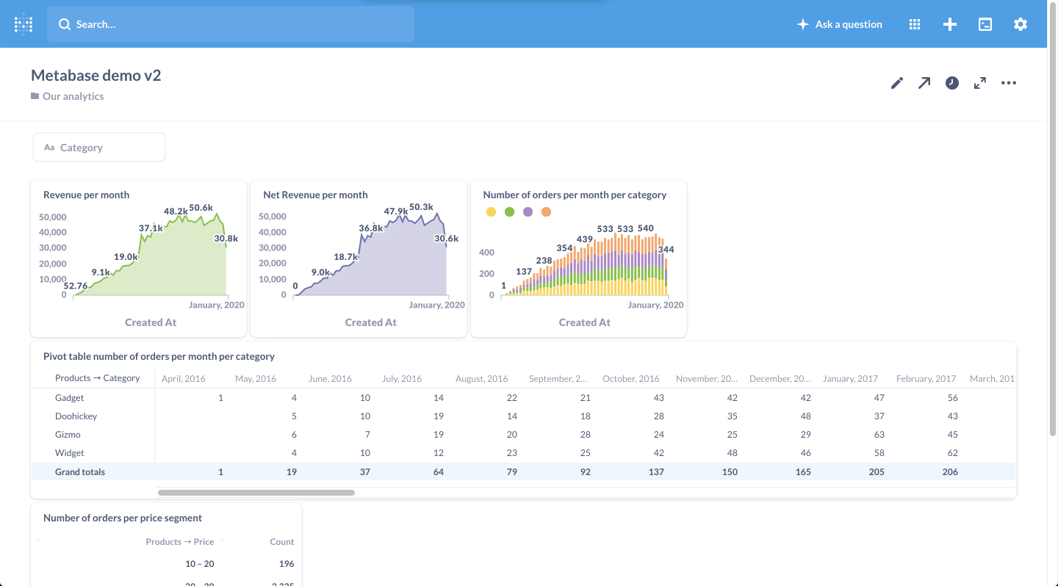Toggle the orange series legend dot
This screenshot has width=1058, height=586.
tap(546, 212)
